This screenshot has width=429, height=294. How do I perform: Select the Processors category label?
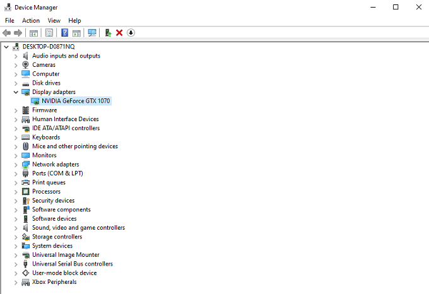coord(46,191)
